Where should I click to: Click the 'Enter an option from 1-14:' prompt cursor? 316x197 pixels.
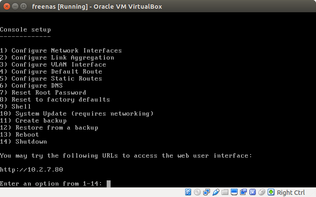tap(109, 184)
